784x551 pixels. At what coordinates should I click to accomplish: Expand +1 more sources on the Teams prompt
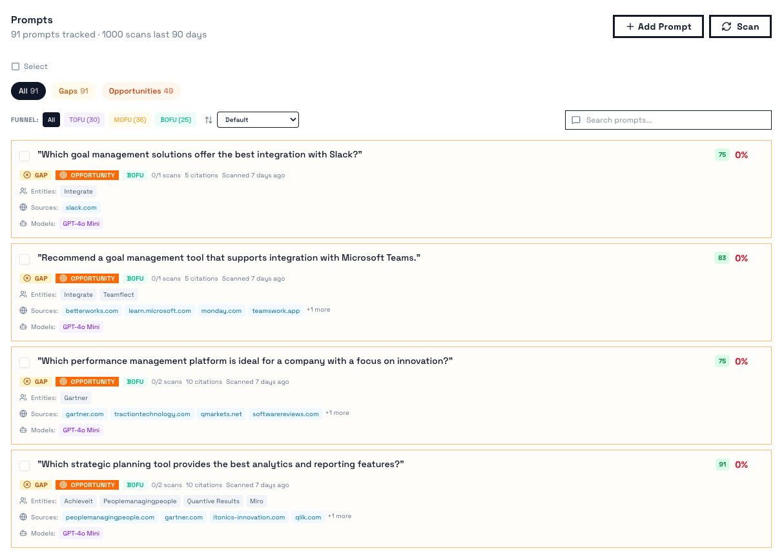pos(318,309)
